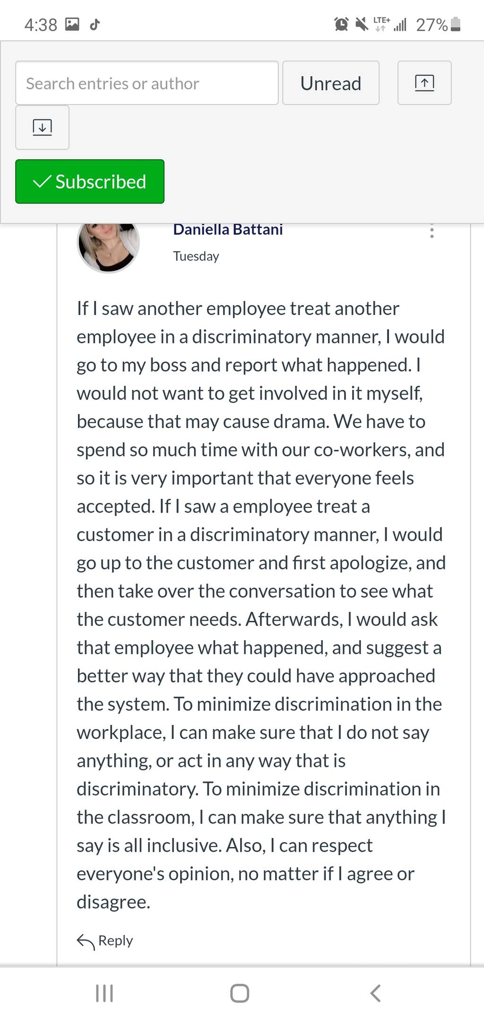
Task: Click the Tuesday timestamp under the author name
Action: 196,256
